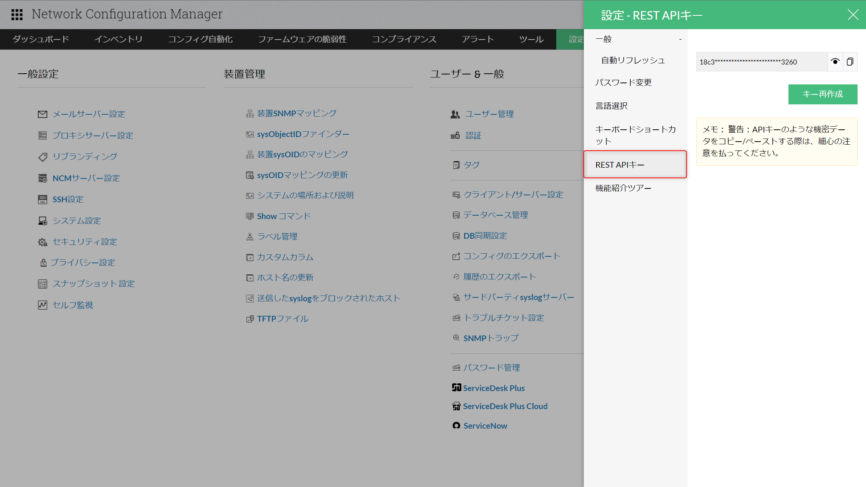Open データベース管理 link
Viewport: 866px width, 487px height.
(x=495, y=215)
